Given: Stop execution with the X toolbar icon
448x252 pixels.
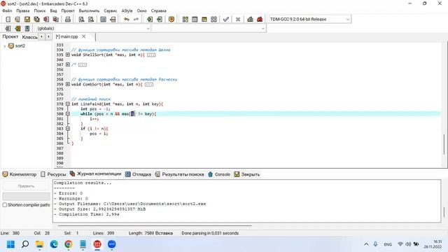Looking at the screenshot, I should 238,19.
